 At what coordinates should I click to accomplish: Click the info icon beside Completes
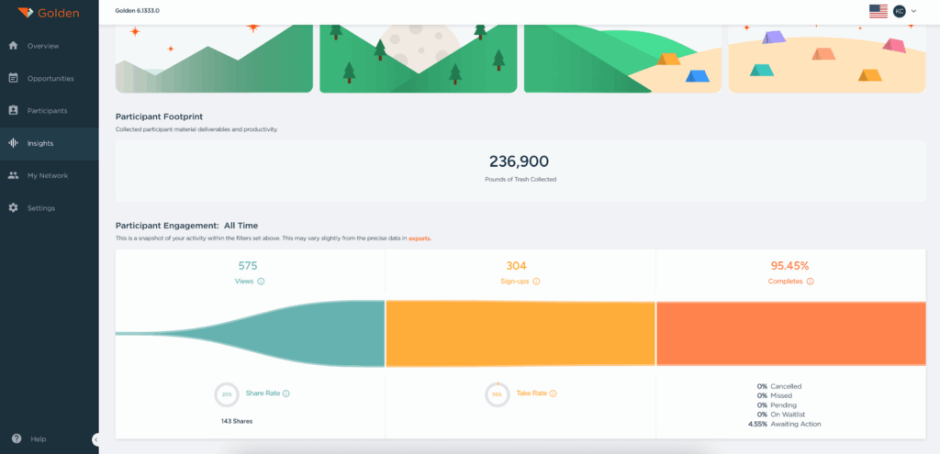[810, 282]
